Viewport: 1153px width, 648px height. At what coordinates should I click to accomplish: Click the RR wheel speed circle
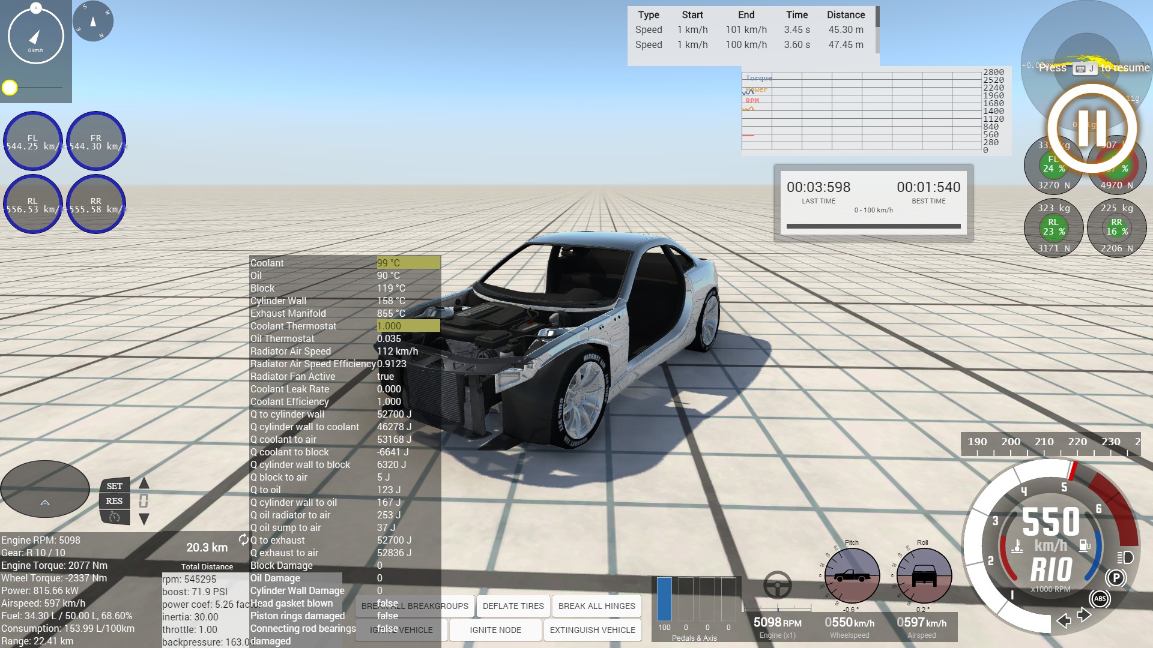(96, 204)
